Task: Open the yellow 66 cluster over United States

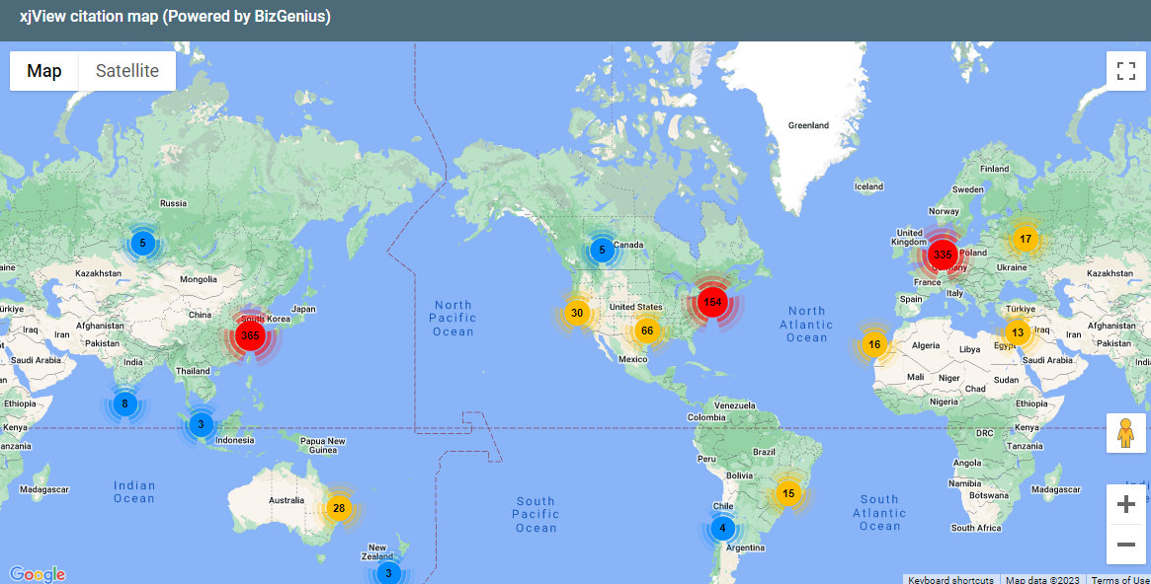Action: [646, 330]
